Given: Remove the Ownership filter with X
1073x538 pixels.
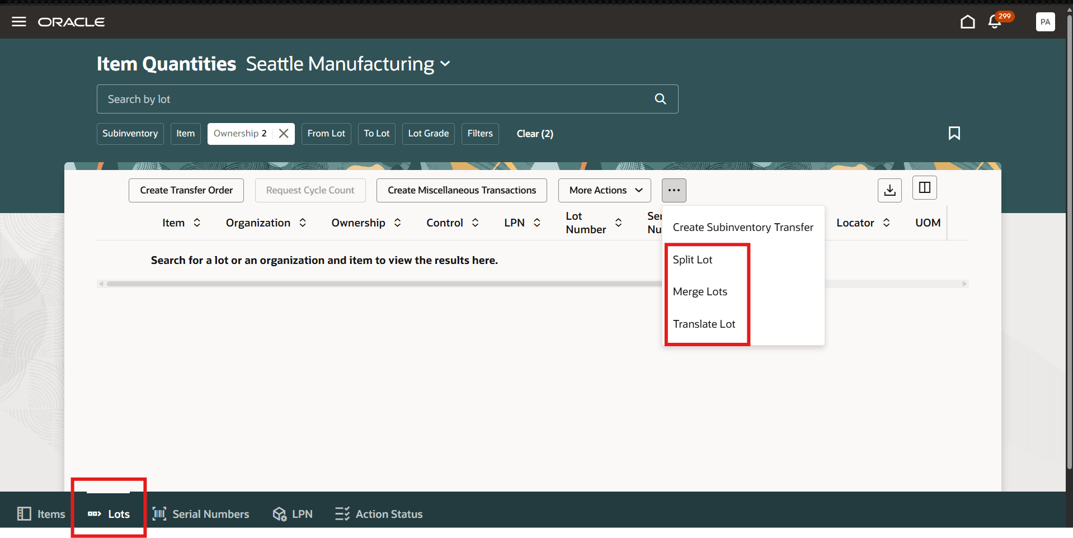Looking at the screenshot, I should pos(284,133).
